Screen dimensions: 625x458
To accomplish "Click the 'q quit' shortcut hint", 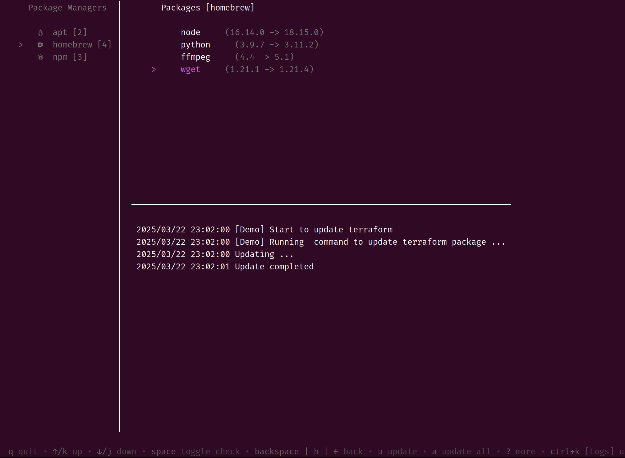I will tap(23, 452).
